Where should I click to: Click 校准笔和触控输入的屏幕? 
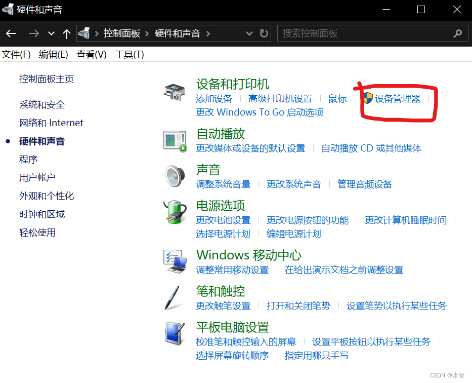[246, 341]
